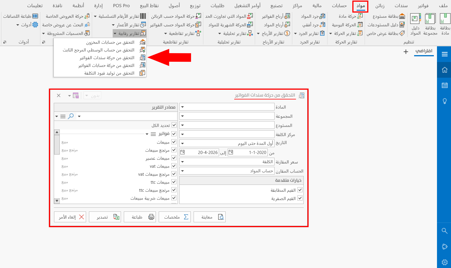Click جرد أفقي ribbon item

[314, 25]
